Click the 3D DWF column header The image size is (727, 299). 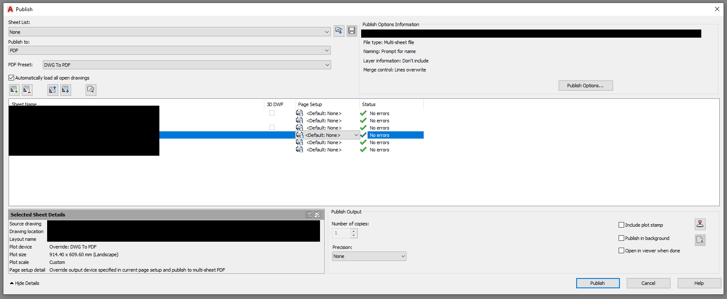point(275,104)
